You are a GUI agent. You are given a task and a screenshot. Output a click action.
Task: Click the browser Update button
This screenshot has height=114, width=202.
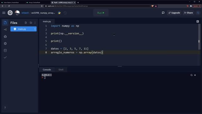(197, 6)
